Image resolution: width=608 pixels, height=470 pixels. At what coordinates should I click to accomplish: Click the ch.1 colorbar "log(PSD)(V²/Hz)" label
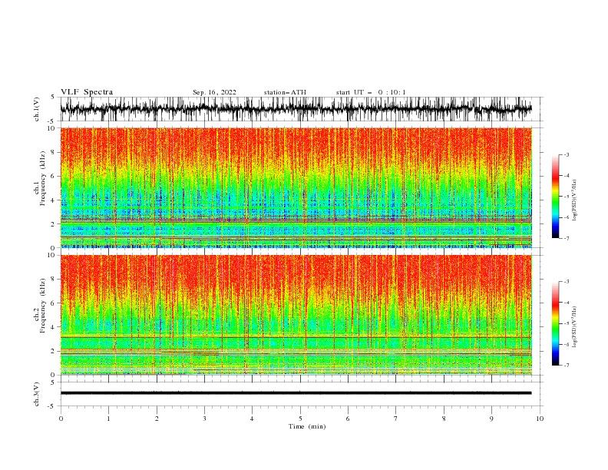coord(574,200)
